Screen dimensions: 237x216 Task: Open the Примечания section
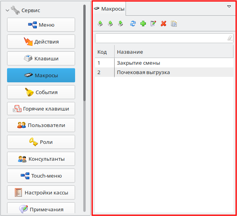click(41, 208)
